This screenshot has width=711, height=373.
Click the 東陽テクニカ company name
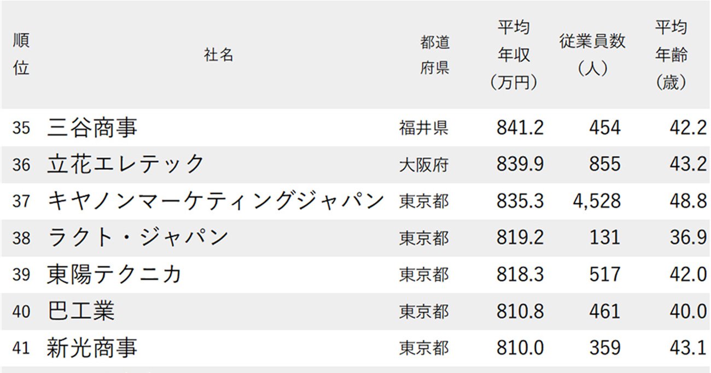(x=114, y=274)
